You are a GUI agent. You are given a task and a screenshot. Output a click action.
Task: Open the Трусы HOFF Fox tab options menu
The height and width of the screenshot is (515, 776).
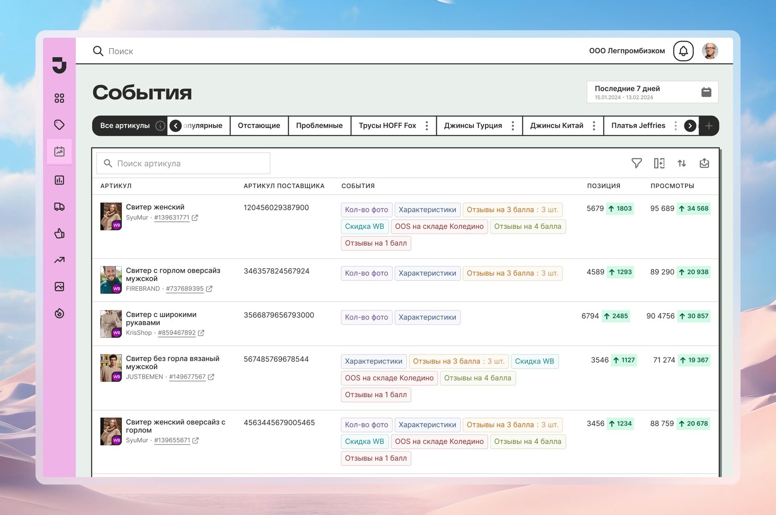[x=427, y=126]
